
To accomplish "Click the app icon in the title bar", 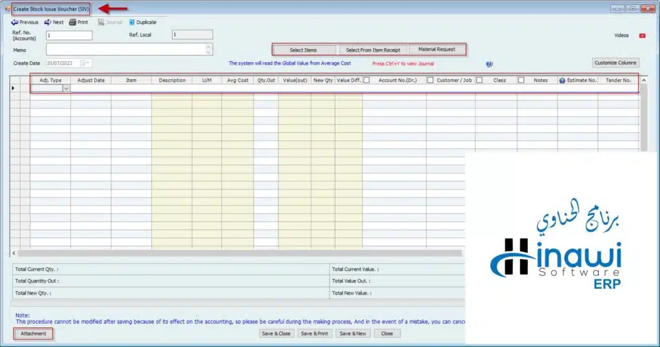I will [x=7, y=8].
